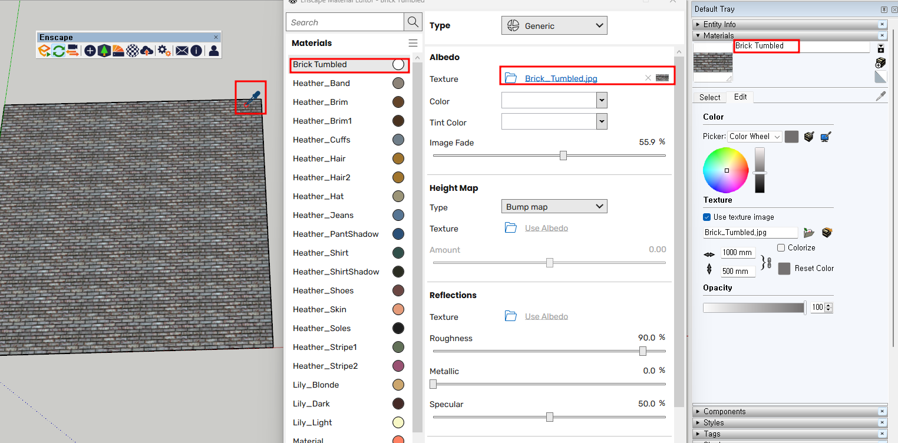This screenshot has width=898, height=443.
Task: Open the Brick_Tumbled.jpg texture link
Action: 561,78
